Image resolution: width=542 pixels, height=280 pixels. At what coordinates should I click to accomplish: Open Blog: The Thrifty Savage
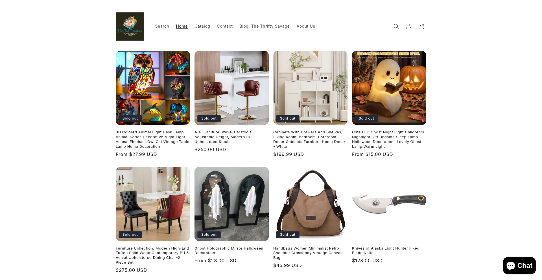[265, 26]
